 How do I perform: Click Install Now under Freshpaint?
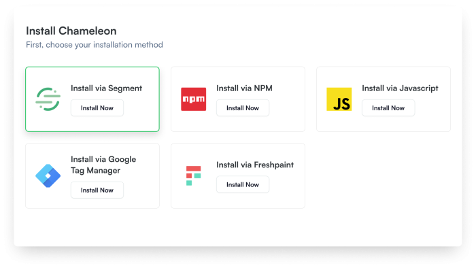[243, 184]
